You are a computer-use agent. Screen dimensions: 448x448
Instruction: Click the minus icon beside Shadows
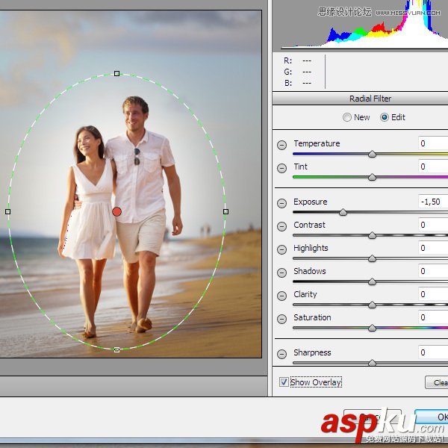[x=281, y=273]
